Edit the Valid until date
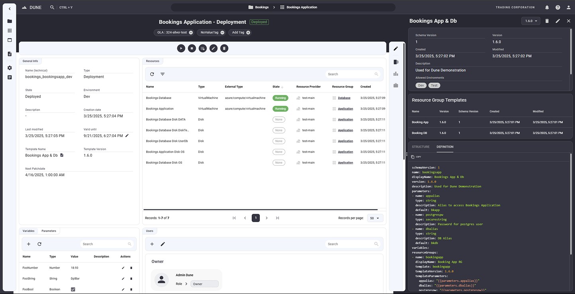The height and width of the screenshot is (294, 575). pyautogui.click(x=127, y=136)
